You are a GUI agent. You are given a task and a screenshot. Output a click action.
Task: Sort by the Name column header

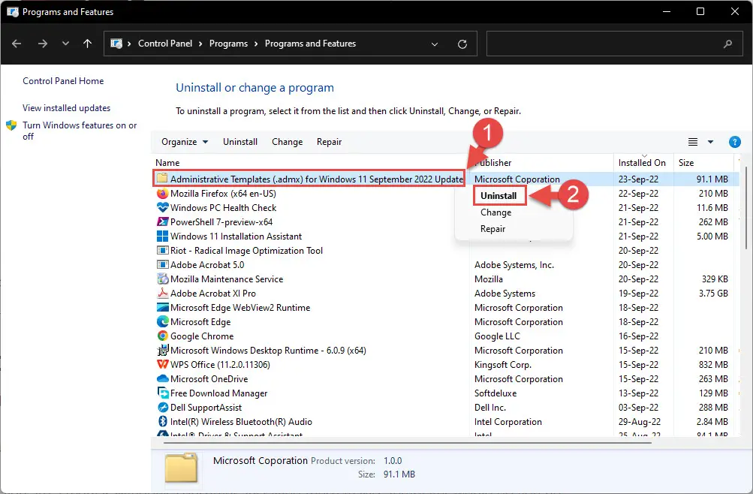pos(167,163)
